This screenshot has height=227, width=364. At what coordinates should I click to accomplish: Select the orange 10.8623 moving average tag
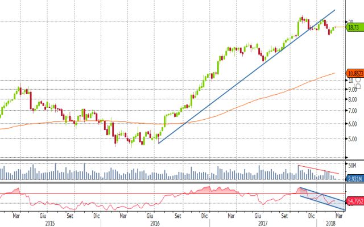click(355, 73)
